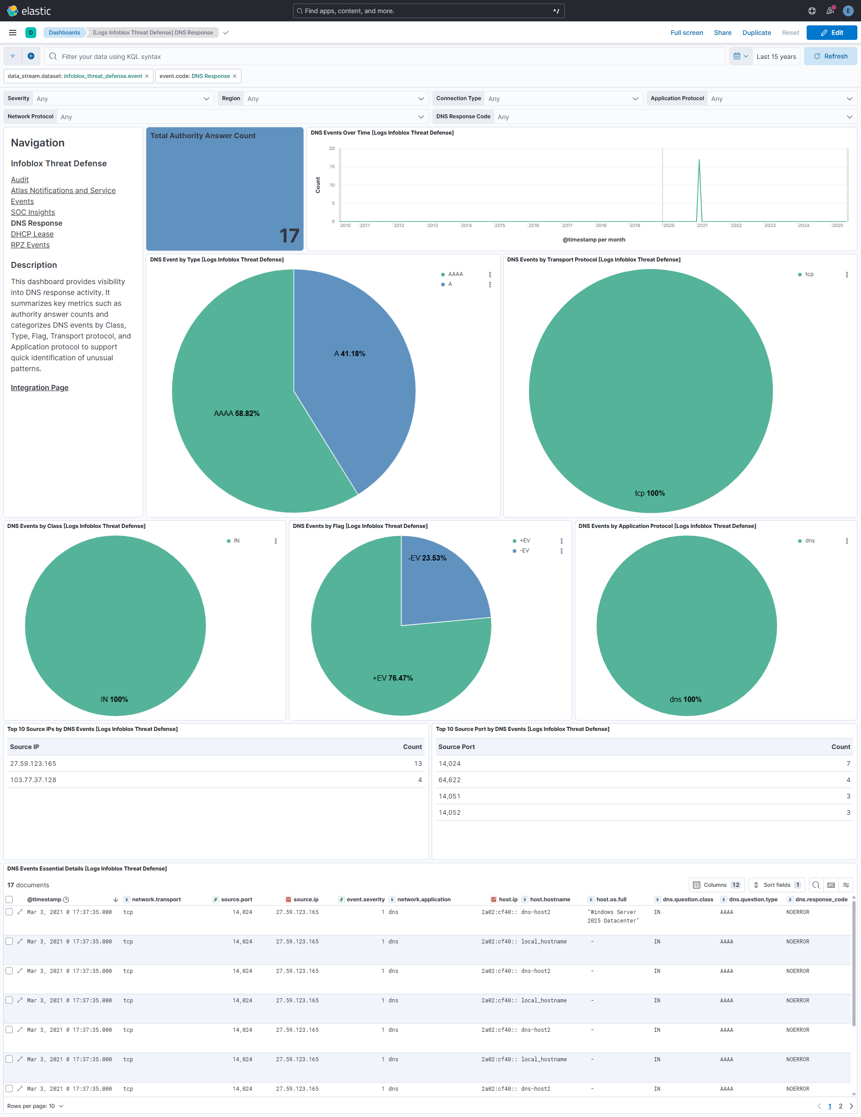Toggle the main hamburger navigation menu
The height and width of the screenshot is (1117, 861).
point(13,33)
